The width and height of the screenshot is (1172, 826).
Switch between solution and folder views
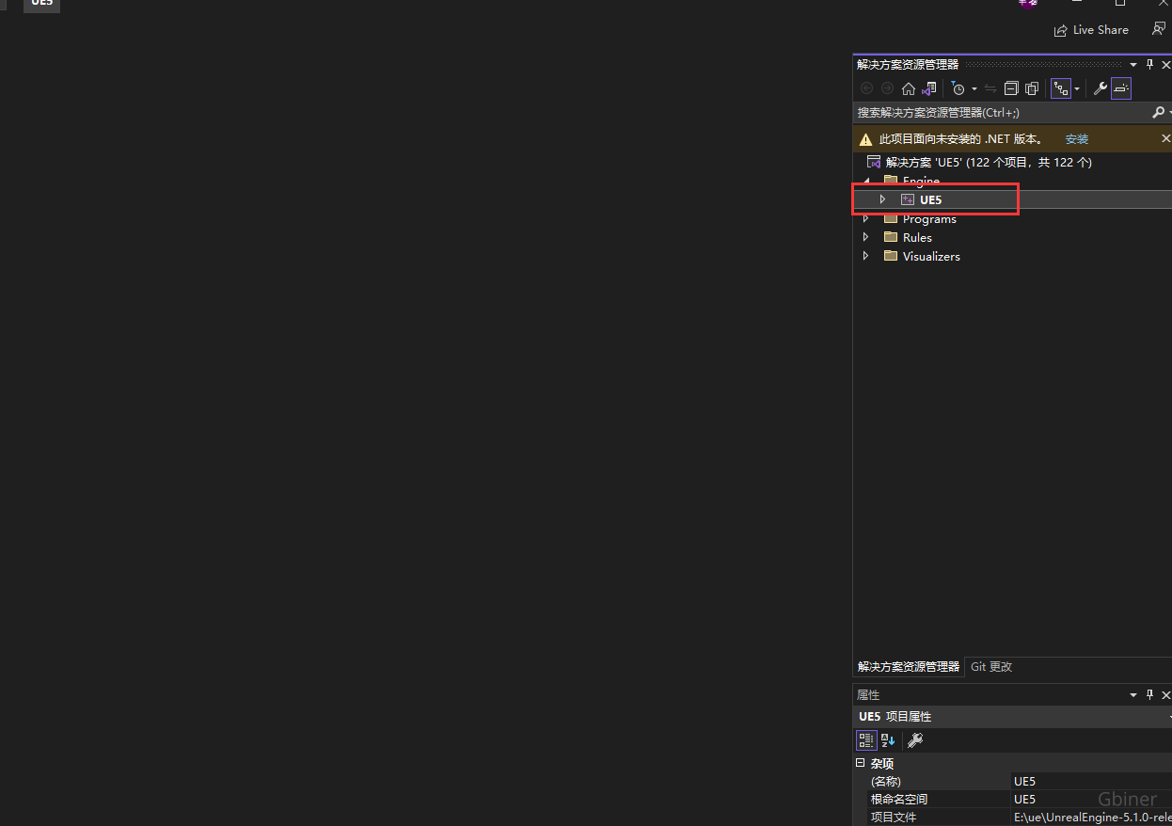928,88
